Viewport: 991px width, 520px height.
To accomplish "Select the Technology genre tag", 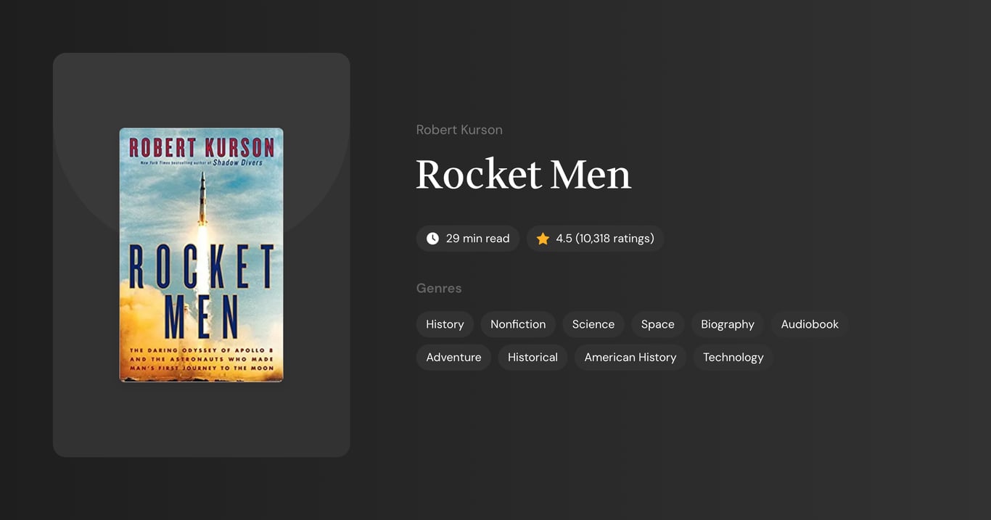I will point(733,357).
